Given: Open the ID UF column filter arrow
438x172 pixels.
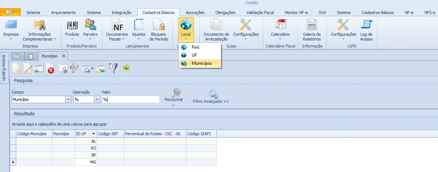Looking at the screenshot, I should 93,134.
